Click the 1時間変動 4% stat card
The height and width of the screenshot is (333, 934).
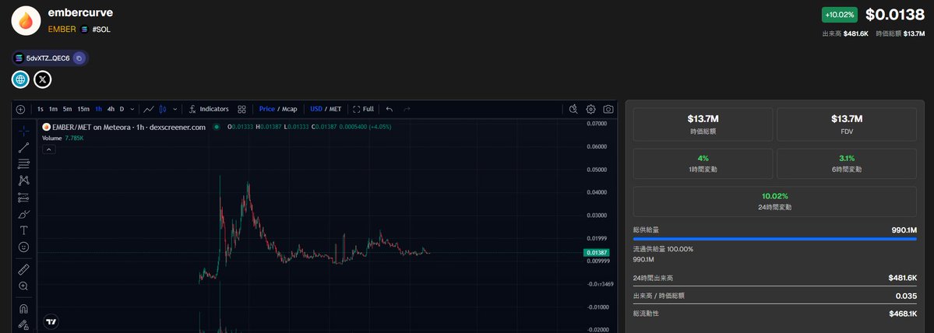point(703,163)
